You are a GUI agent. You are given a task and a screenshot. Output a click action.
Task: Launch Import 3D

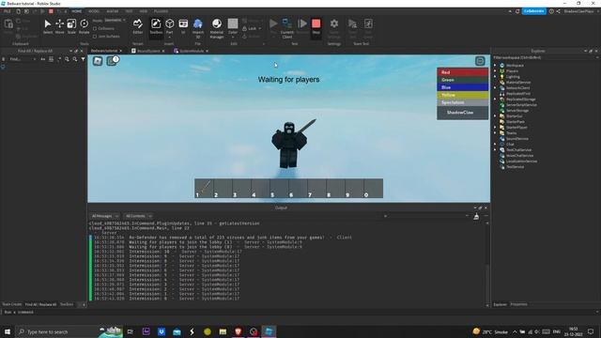coord(198,27)
